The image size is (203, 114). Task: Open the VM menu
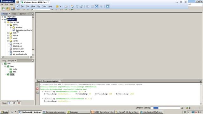[x=39, y=6]
